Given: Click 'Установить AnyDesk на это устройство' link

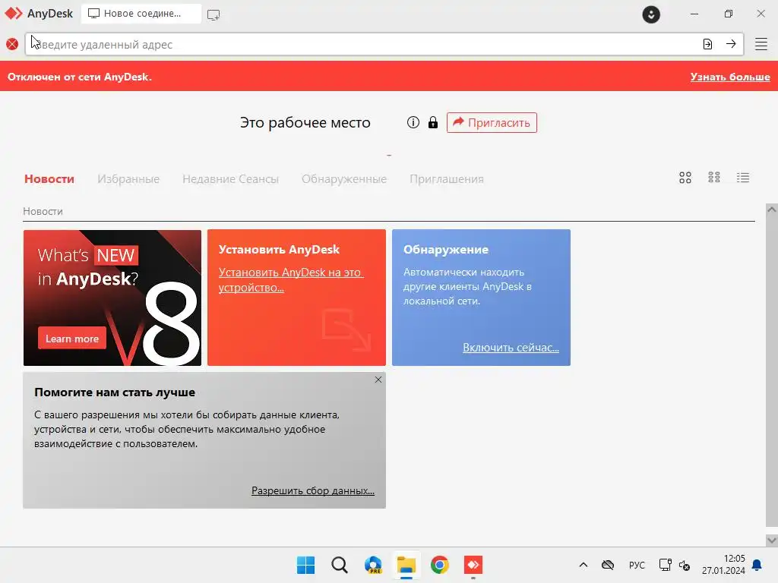Looking at the screenshot, I should [x=291, y=279].
